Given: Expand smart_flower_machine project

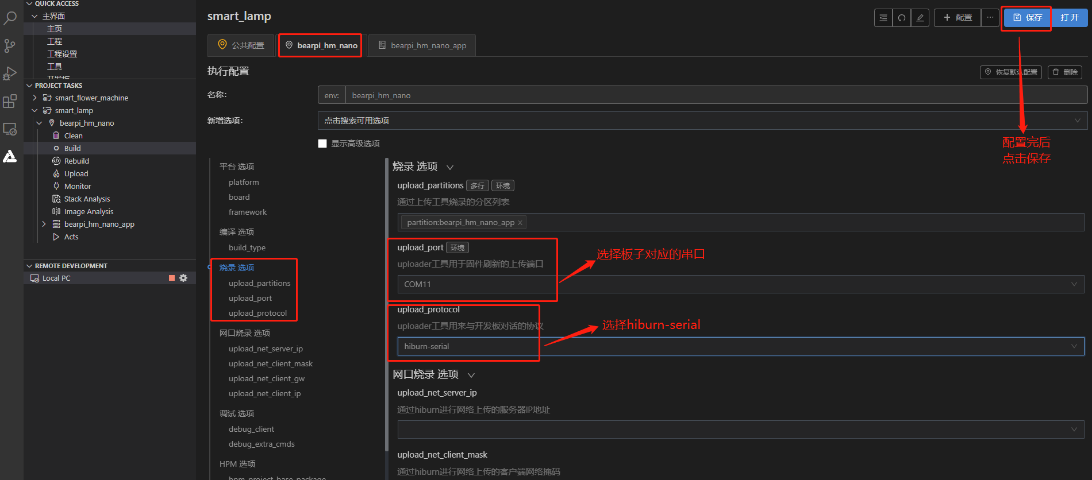Looking at the screenshot, I should pyautogui.click(x=34, y=98).
